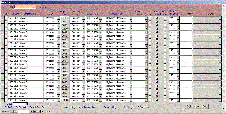Open the 3 Contacts link
This screenshot has width=226, height=114.
click(x=143, y=107)
